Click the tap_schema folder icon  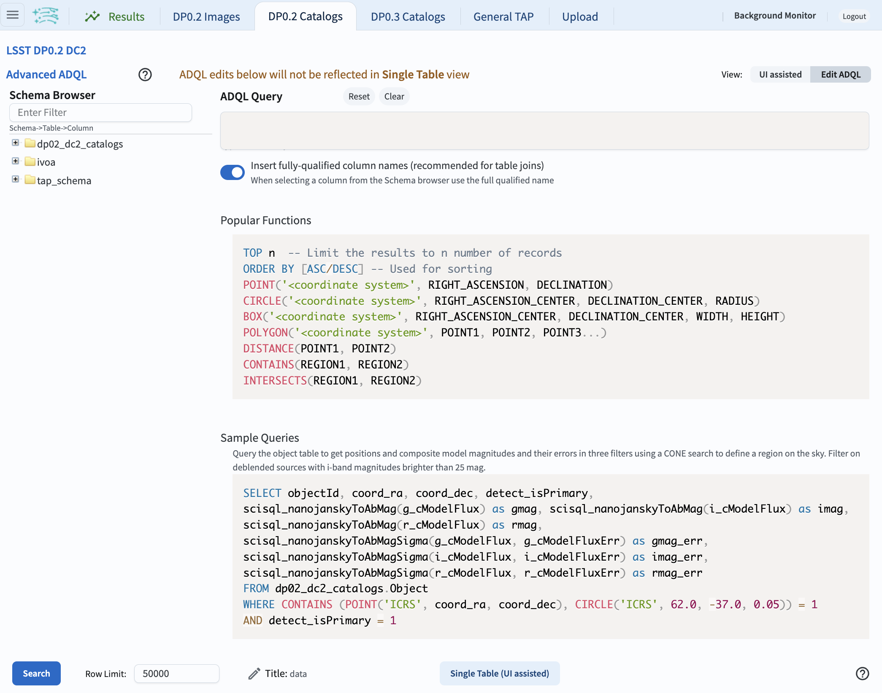(30, 180)
